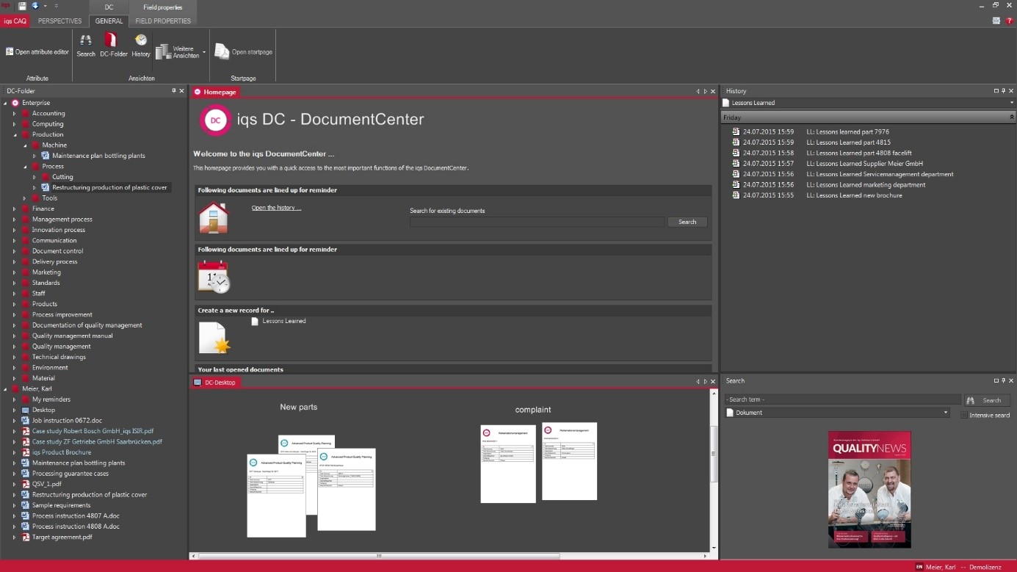This screenshot has height=572, width=1017.
Task: Click the Search binoculars icon in ribbon
Action: (x=86, y=41)
